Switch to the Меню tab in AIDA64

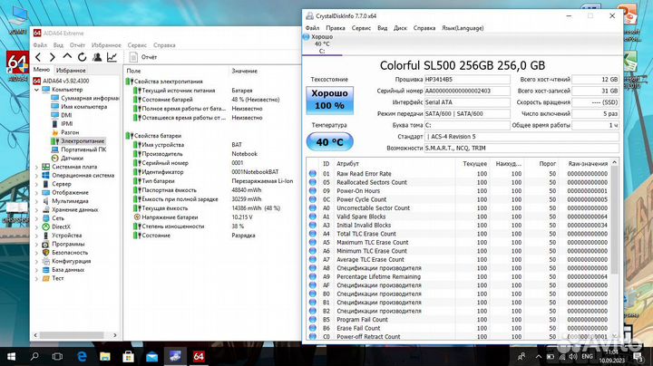pos(41,70)
